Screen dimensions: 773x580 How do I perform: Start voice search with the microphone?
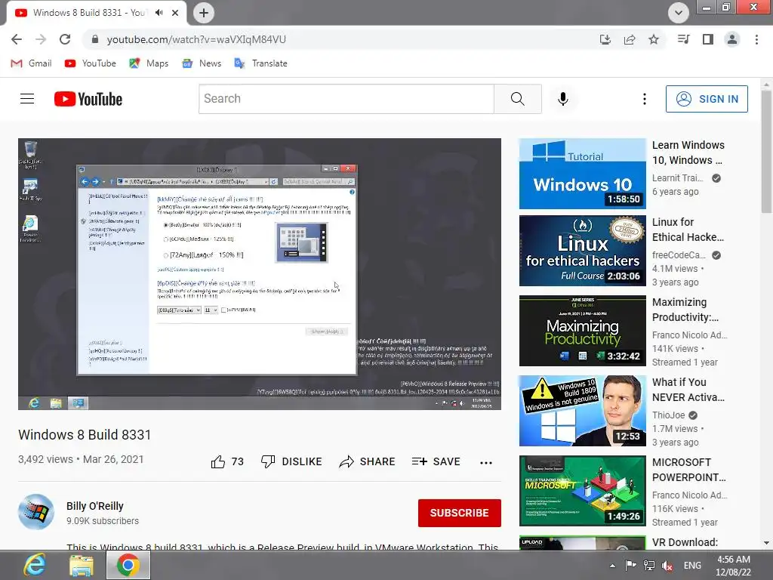tap(563, 99)
